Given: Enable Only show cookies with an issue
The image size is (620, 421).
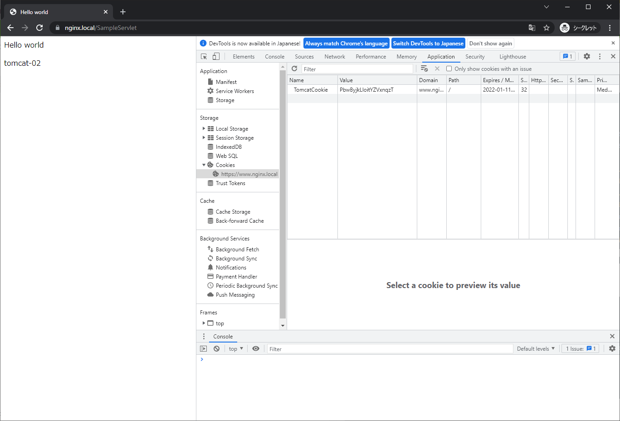Looking at the screenshot, I should pos(449,69).
